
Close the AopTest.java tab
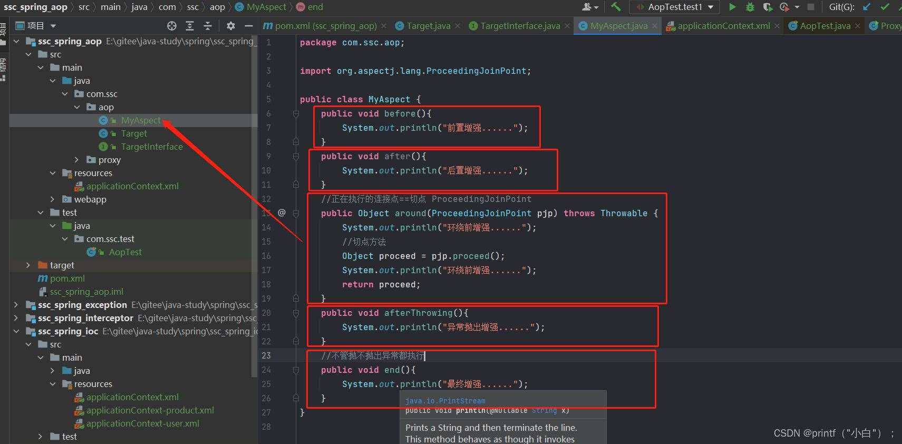coord(858,26)
